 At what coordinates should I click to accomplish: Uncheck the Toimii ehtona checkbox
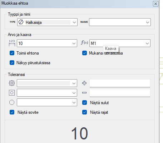12,53
